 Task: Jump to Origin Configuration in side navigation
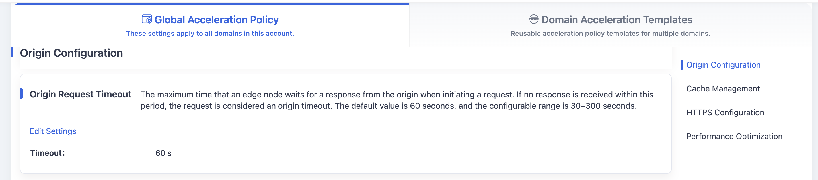point(724,65)
